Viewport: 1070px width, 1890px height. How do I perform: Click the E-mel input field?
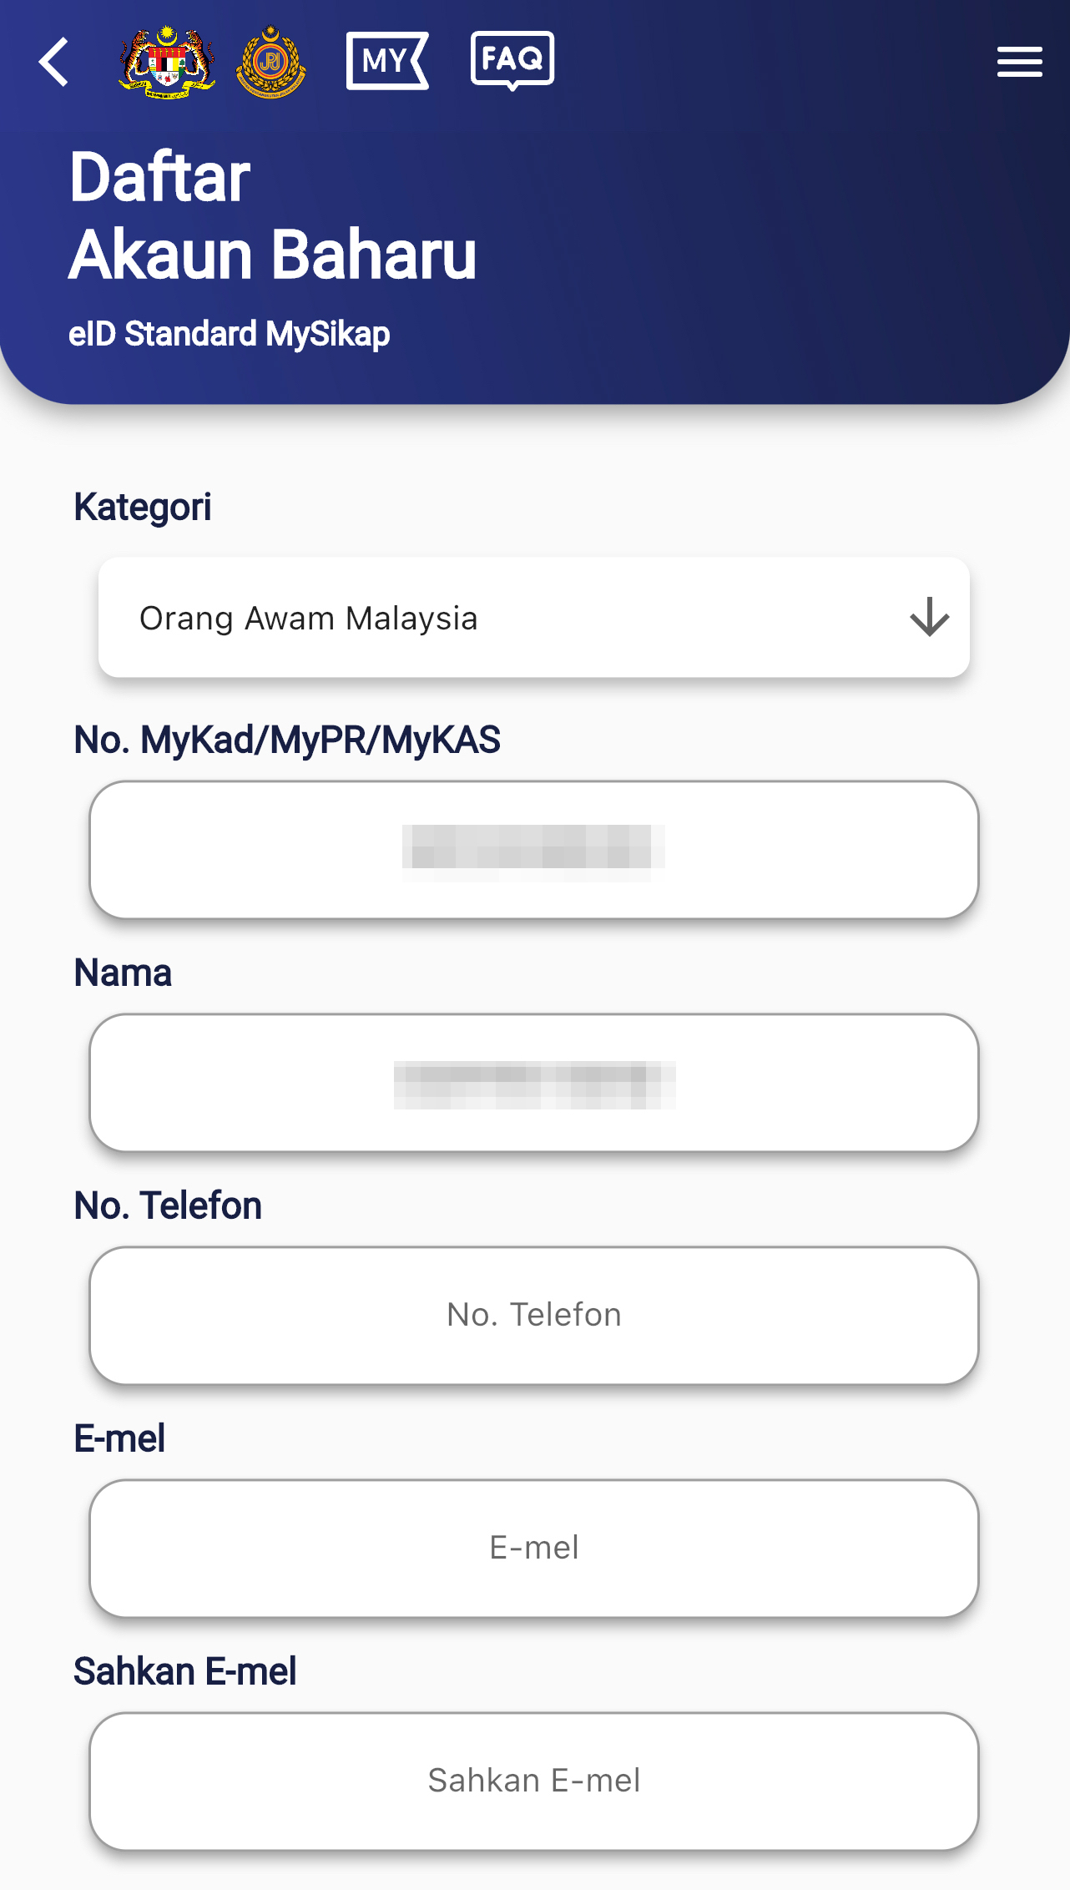coord(534,1549)
